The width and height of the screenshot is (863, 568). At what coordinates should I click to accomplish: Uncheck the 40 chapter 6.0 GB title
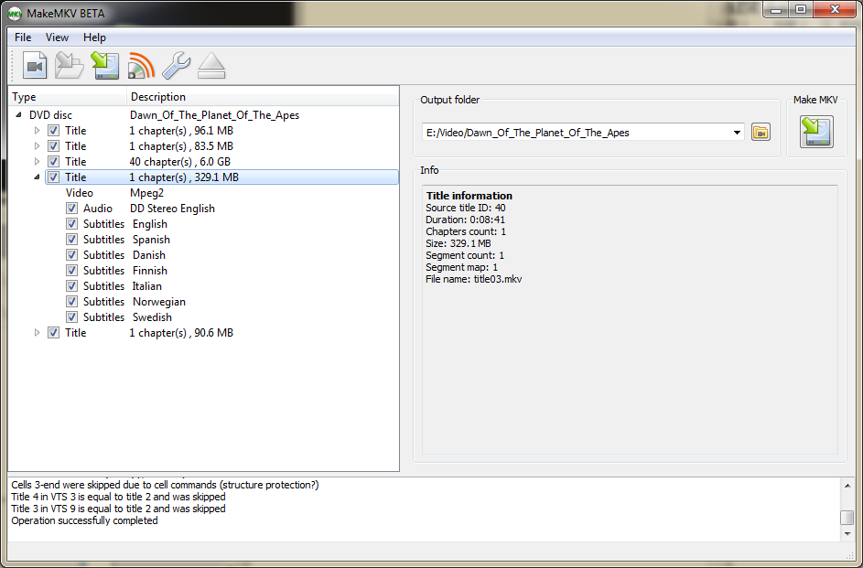[53, 161]
